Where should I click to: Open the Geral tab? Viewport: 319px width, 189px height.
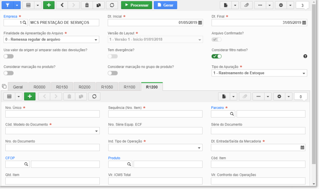18,87
